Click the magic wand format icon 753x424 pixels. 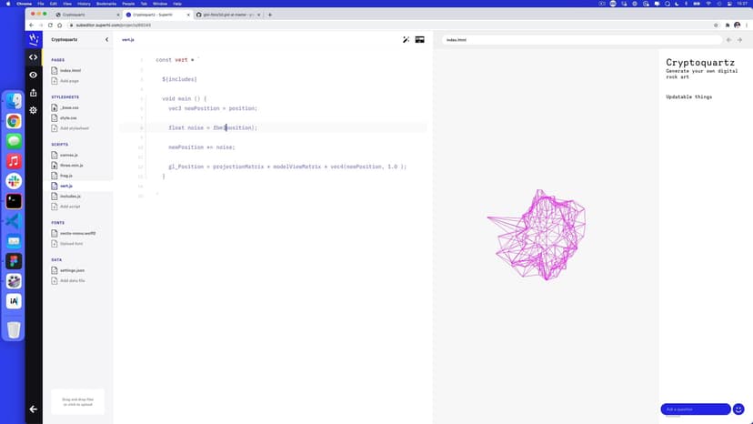pos(407,40)
